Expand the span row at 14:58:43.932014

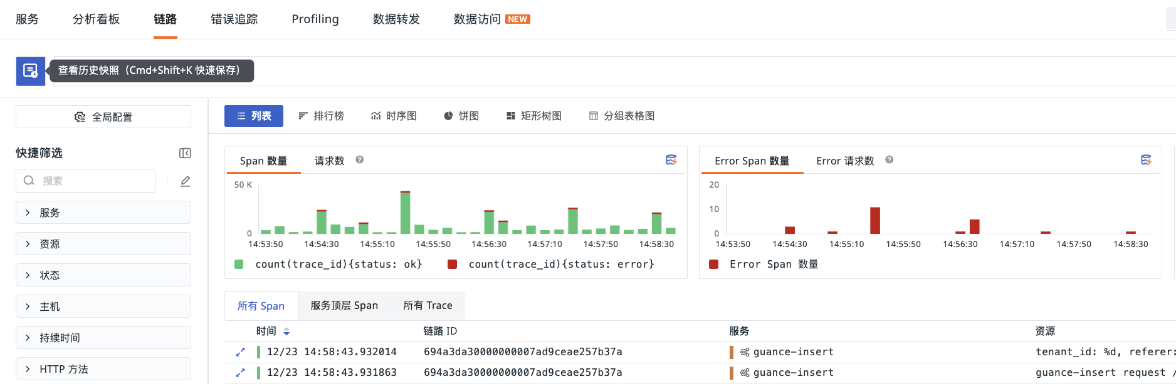point(240,352)
